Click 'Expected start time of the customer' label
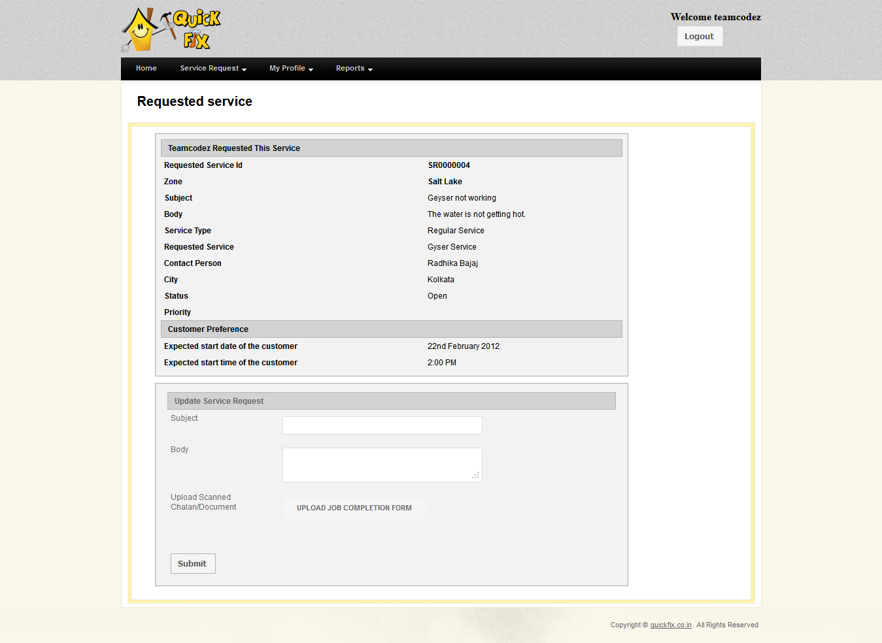Screen dimensions: 882x643 231,363
